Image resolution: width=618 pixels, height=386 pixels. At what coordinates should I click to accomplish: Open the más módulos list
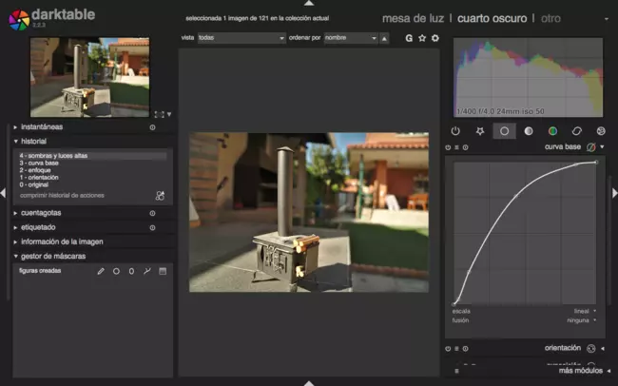578,371
